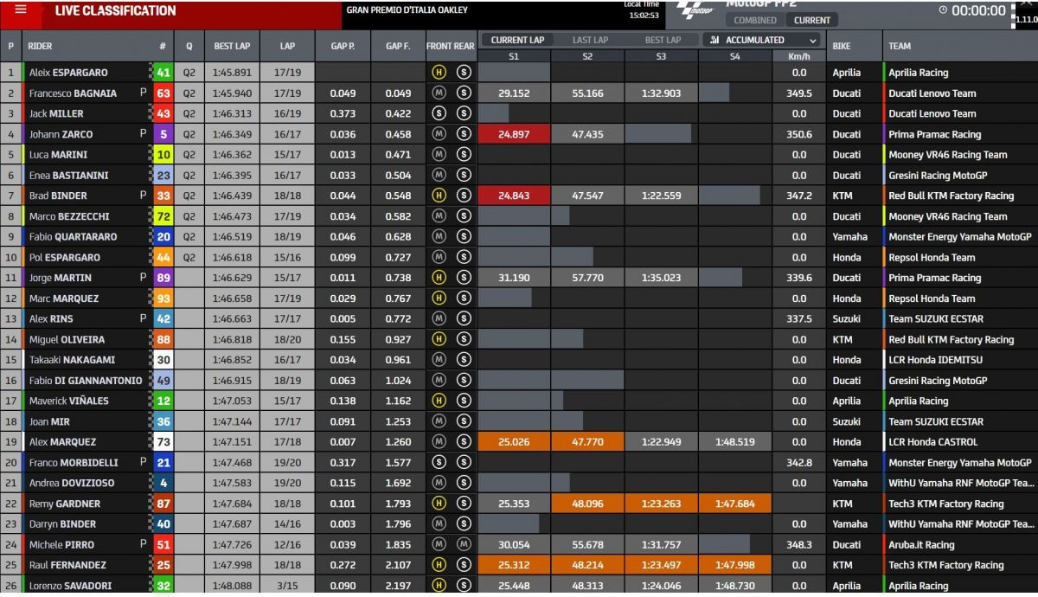Click the pit P indicator for Francesco Bagnaia
Viewport: 1038px width, 597px height.
[x=143, y=93]
